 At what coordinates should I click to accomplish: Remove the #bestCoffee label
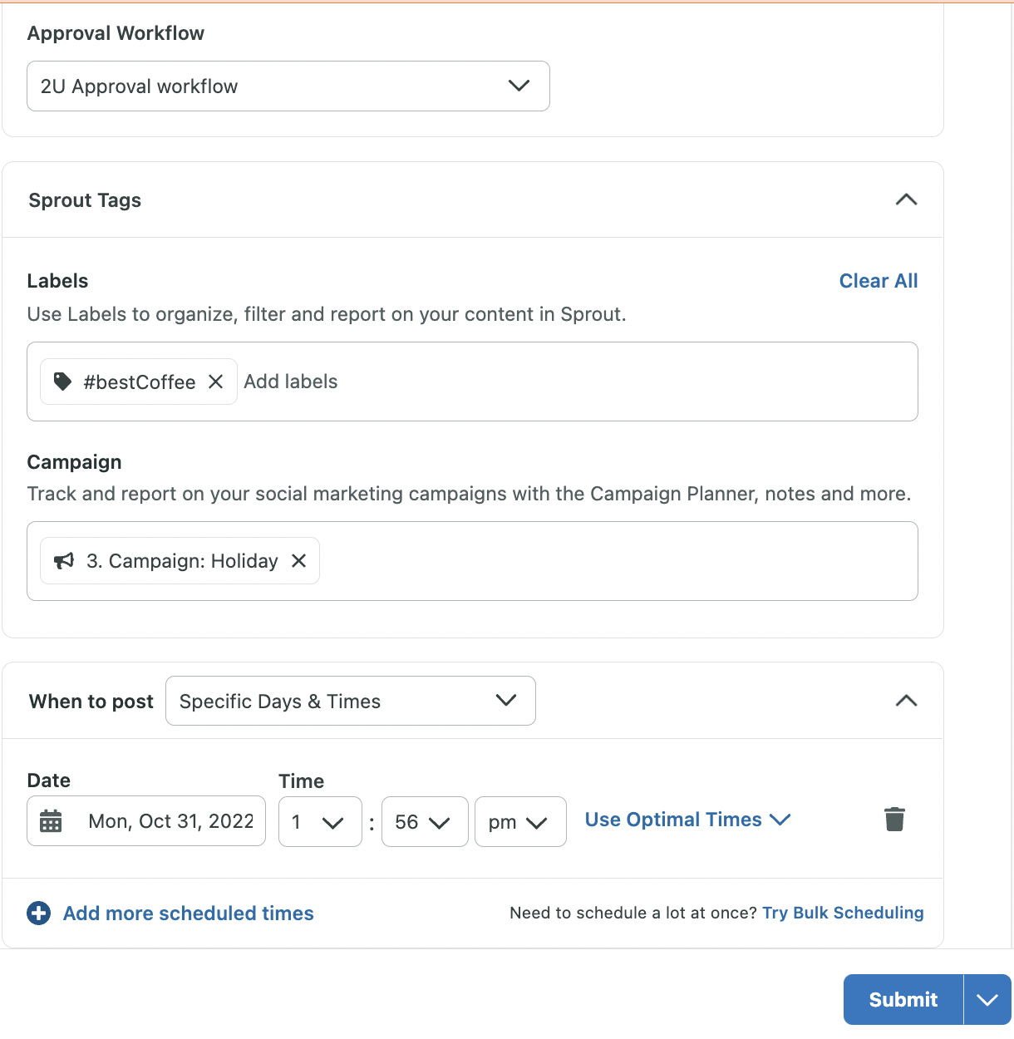coord(215,382)
